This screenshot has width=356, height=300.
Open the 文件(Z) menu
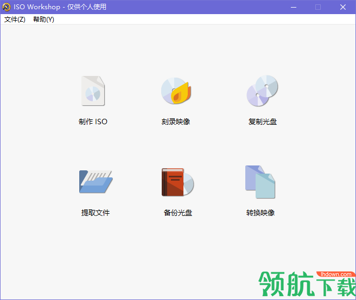click(x=15, y=20)
